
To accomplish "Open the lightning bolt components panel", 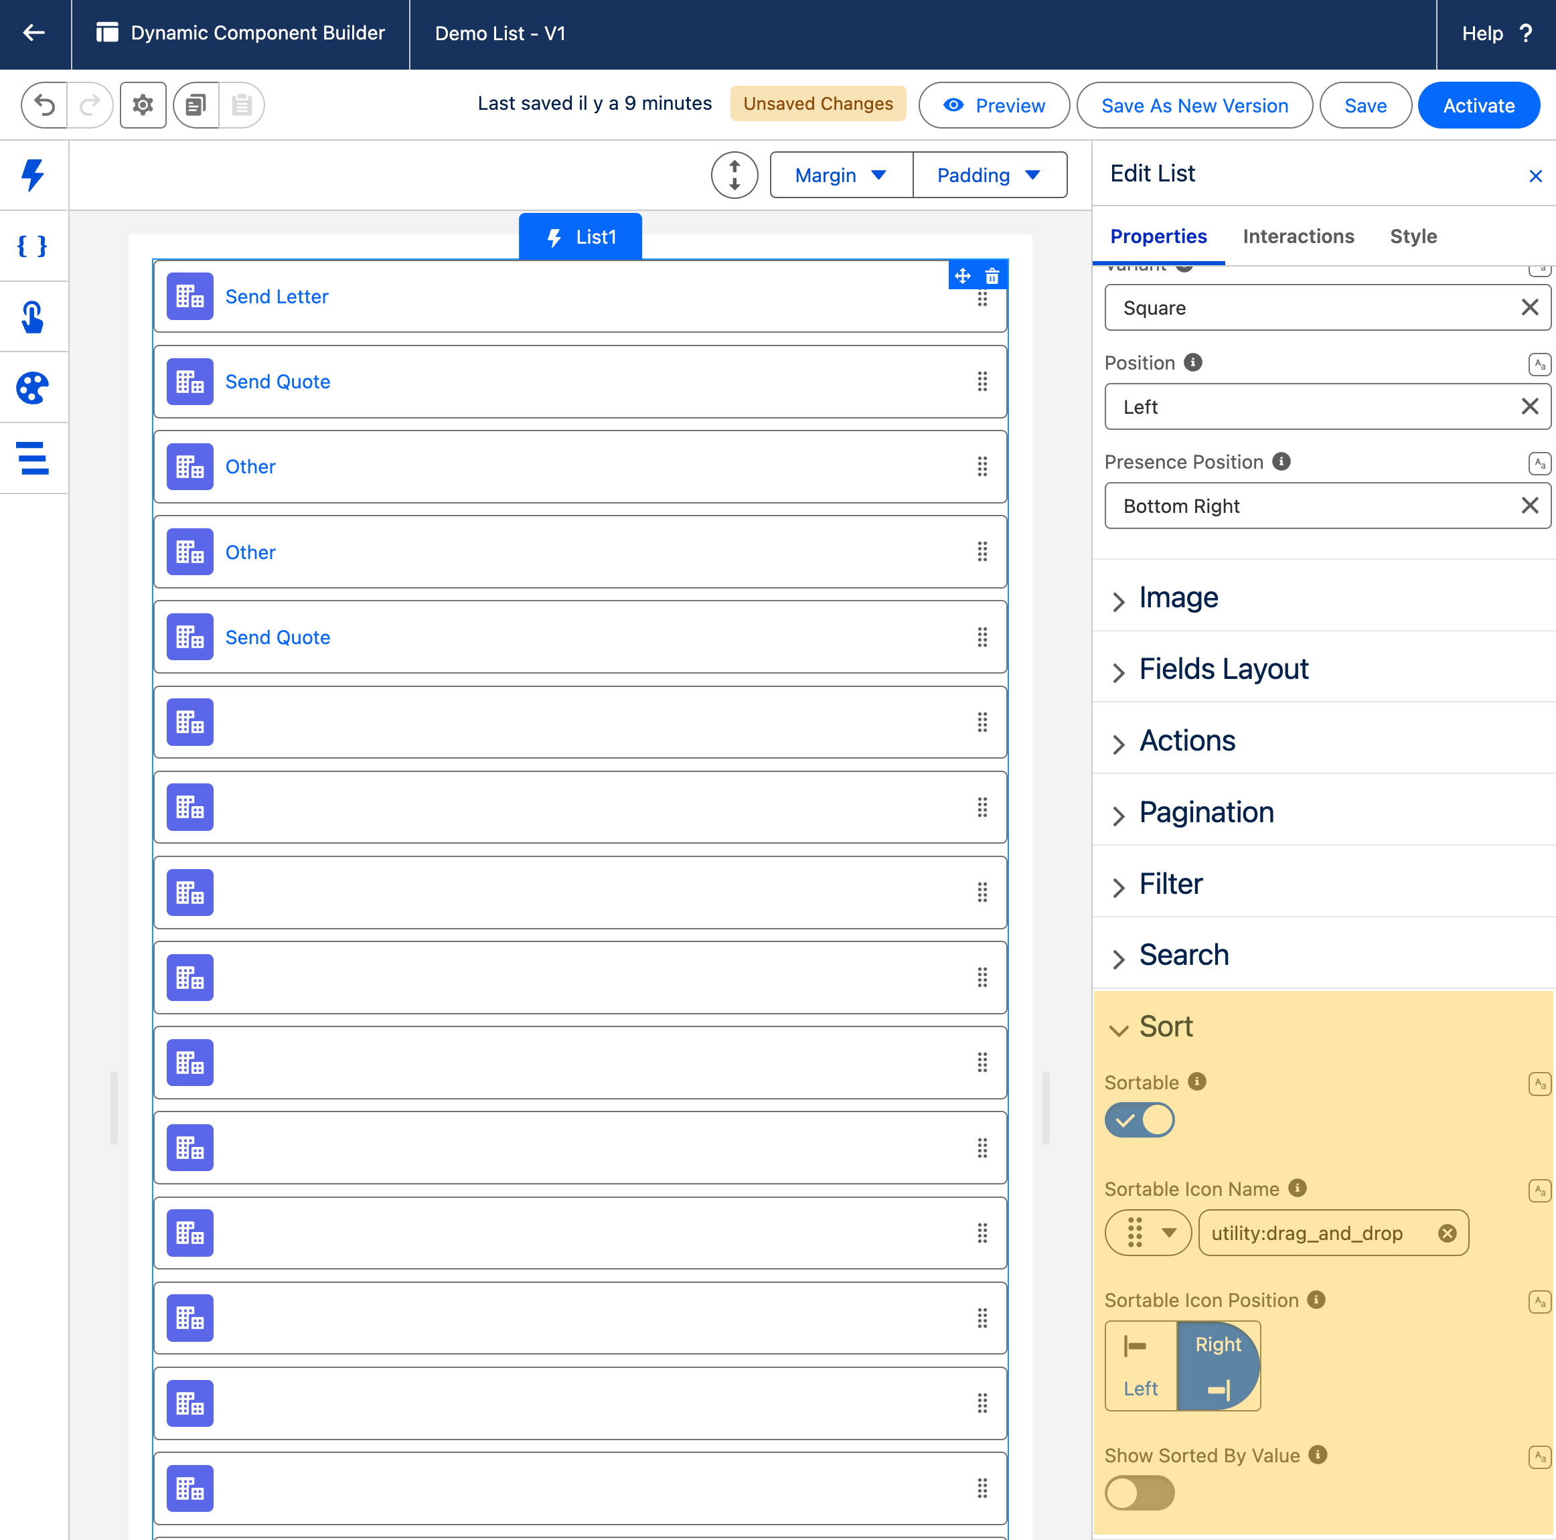I will tap(33, 175).
